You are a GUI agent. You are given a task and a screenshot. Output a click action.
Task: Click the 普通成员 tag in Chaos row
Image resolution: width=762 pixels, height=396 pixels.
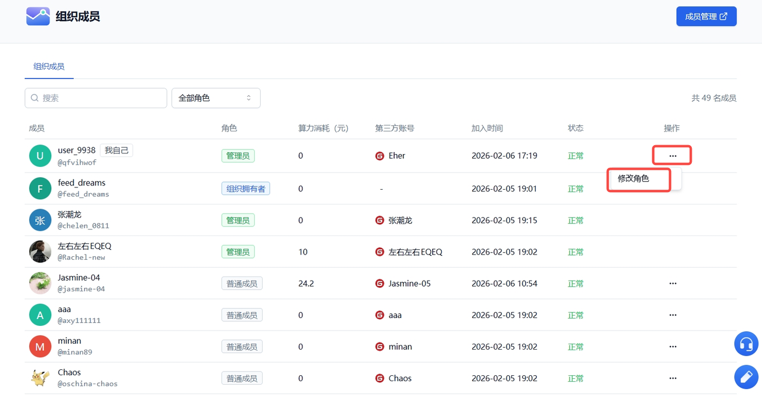pyautogui.click(x=242, y=378)
